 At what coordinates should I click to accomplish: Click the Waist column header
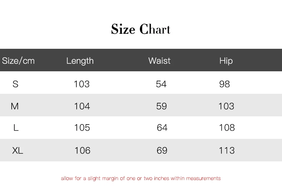click(159, 61)
